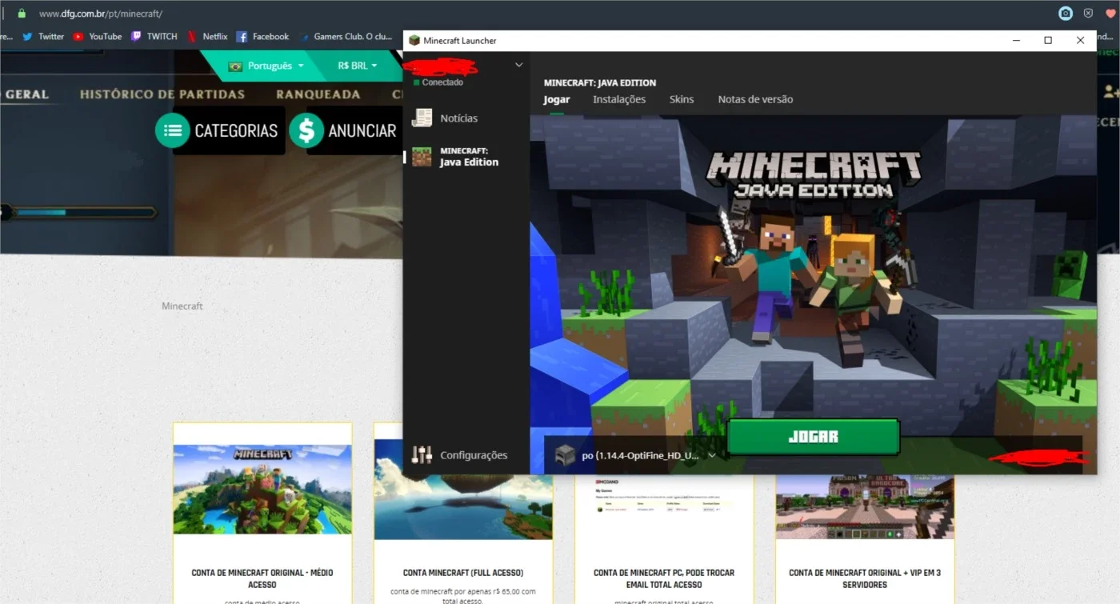Open the CONTA DE MINECRAFT ORIGINAL - MÉDIO ACESSO listing thumbnail
This screenshot has width=1120, height=604.
click(x=262, y=490)
